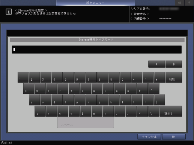The image size is (194, 145).
Task: Move cursor right with the right arrow key
Action: coord(174,64)
